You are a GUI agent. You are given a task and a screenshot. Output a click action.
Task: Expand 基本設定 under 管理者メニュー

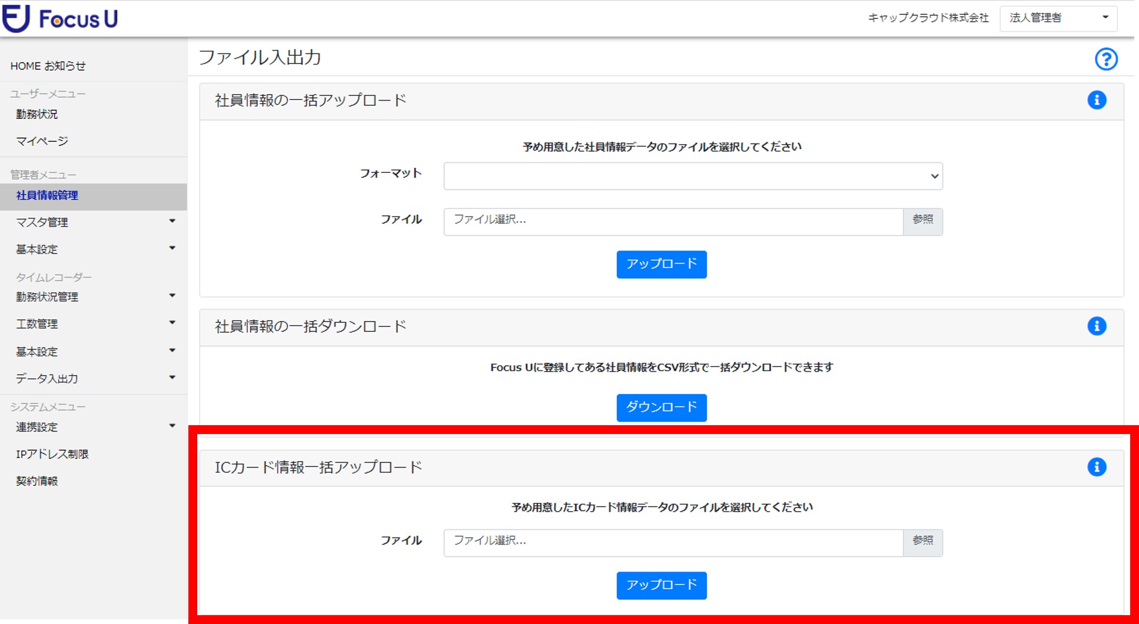coord(172,248)
